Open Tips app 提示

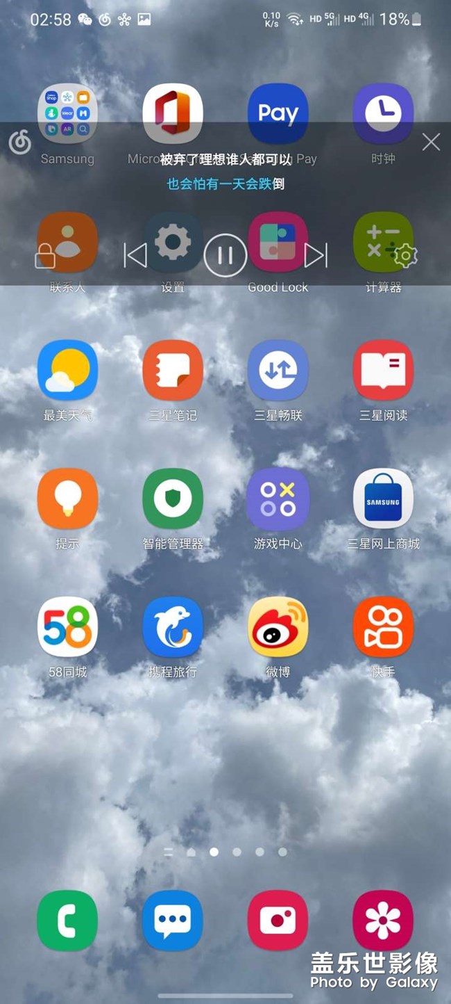pos(67,499)
